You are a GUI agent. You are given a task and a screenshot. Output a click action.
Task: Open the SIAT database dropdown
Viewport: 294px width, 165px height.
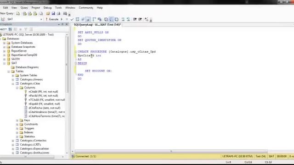(x=41, y=19)
